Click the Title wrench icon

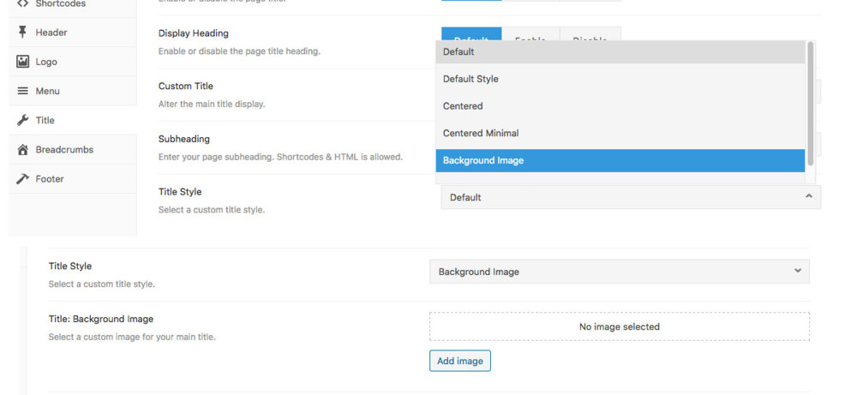[23, 120]
